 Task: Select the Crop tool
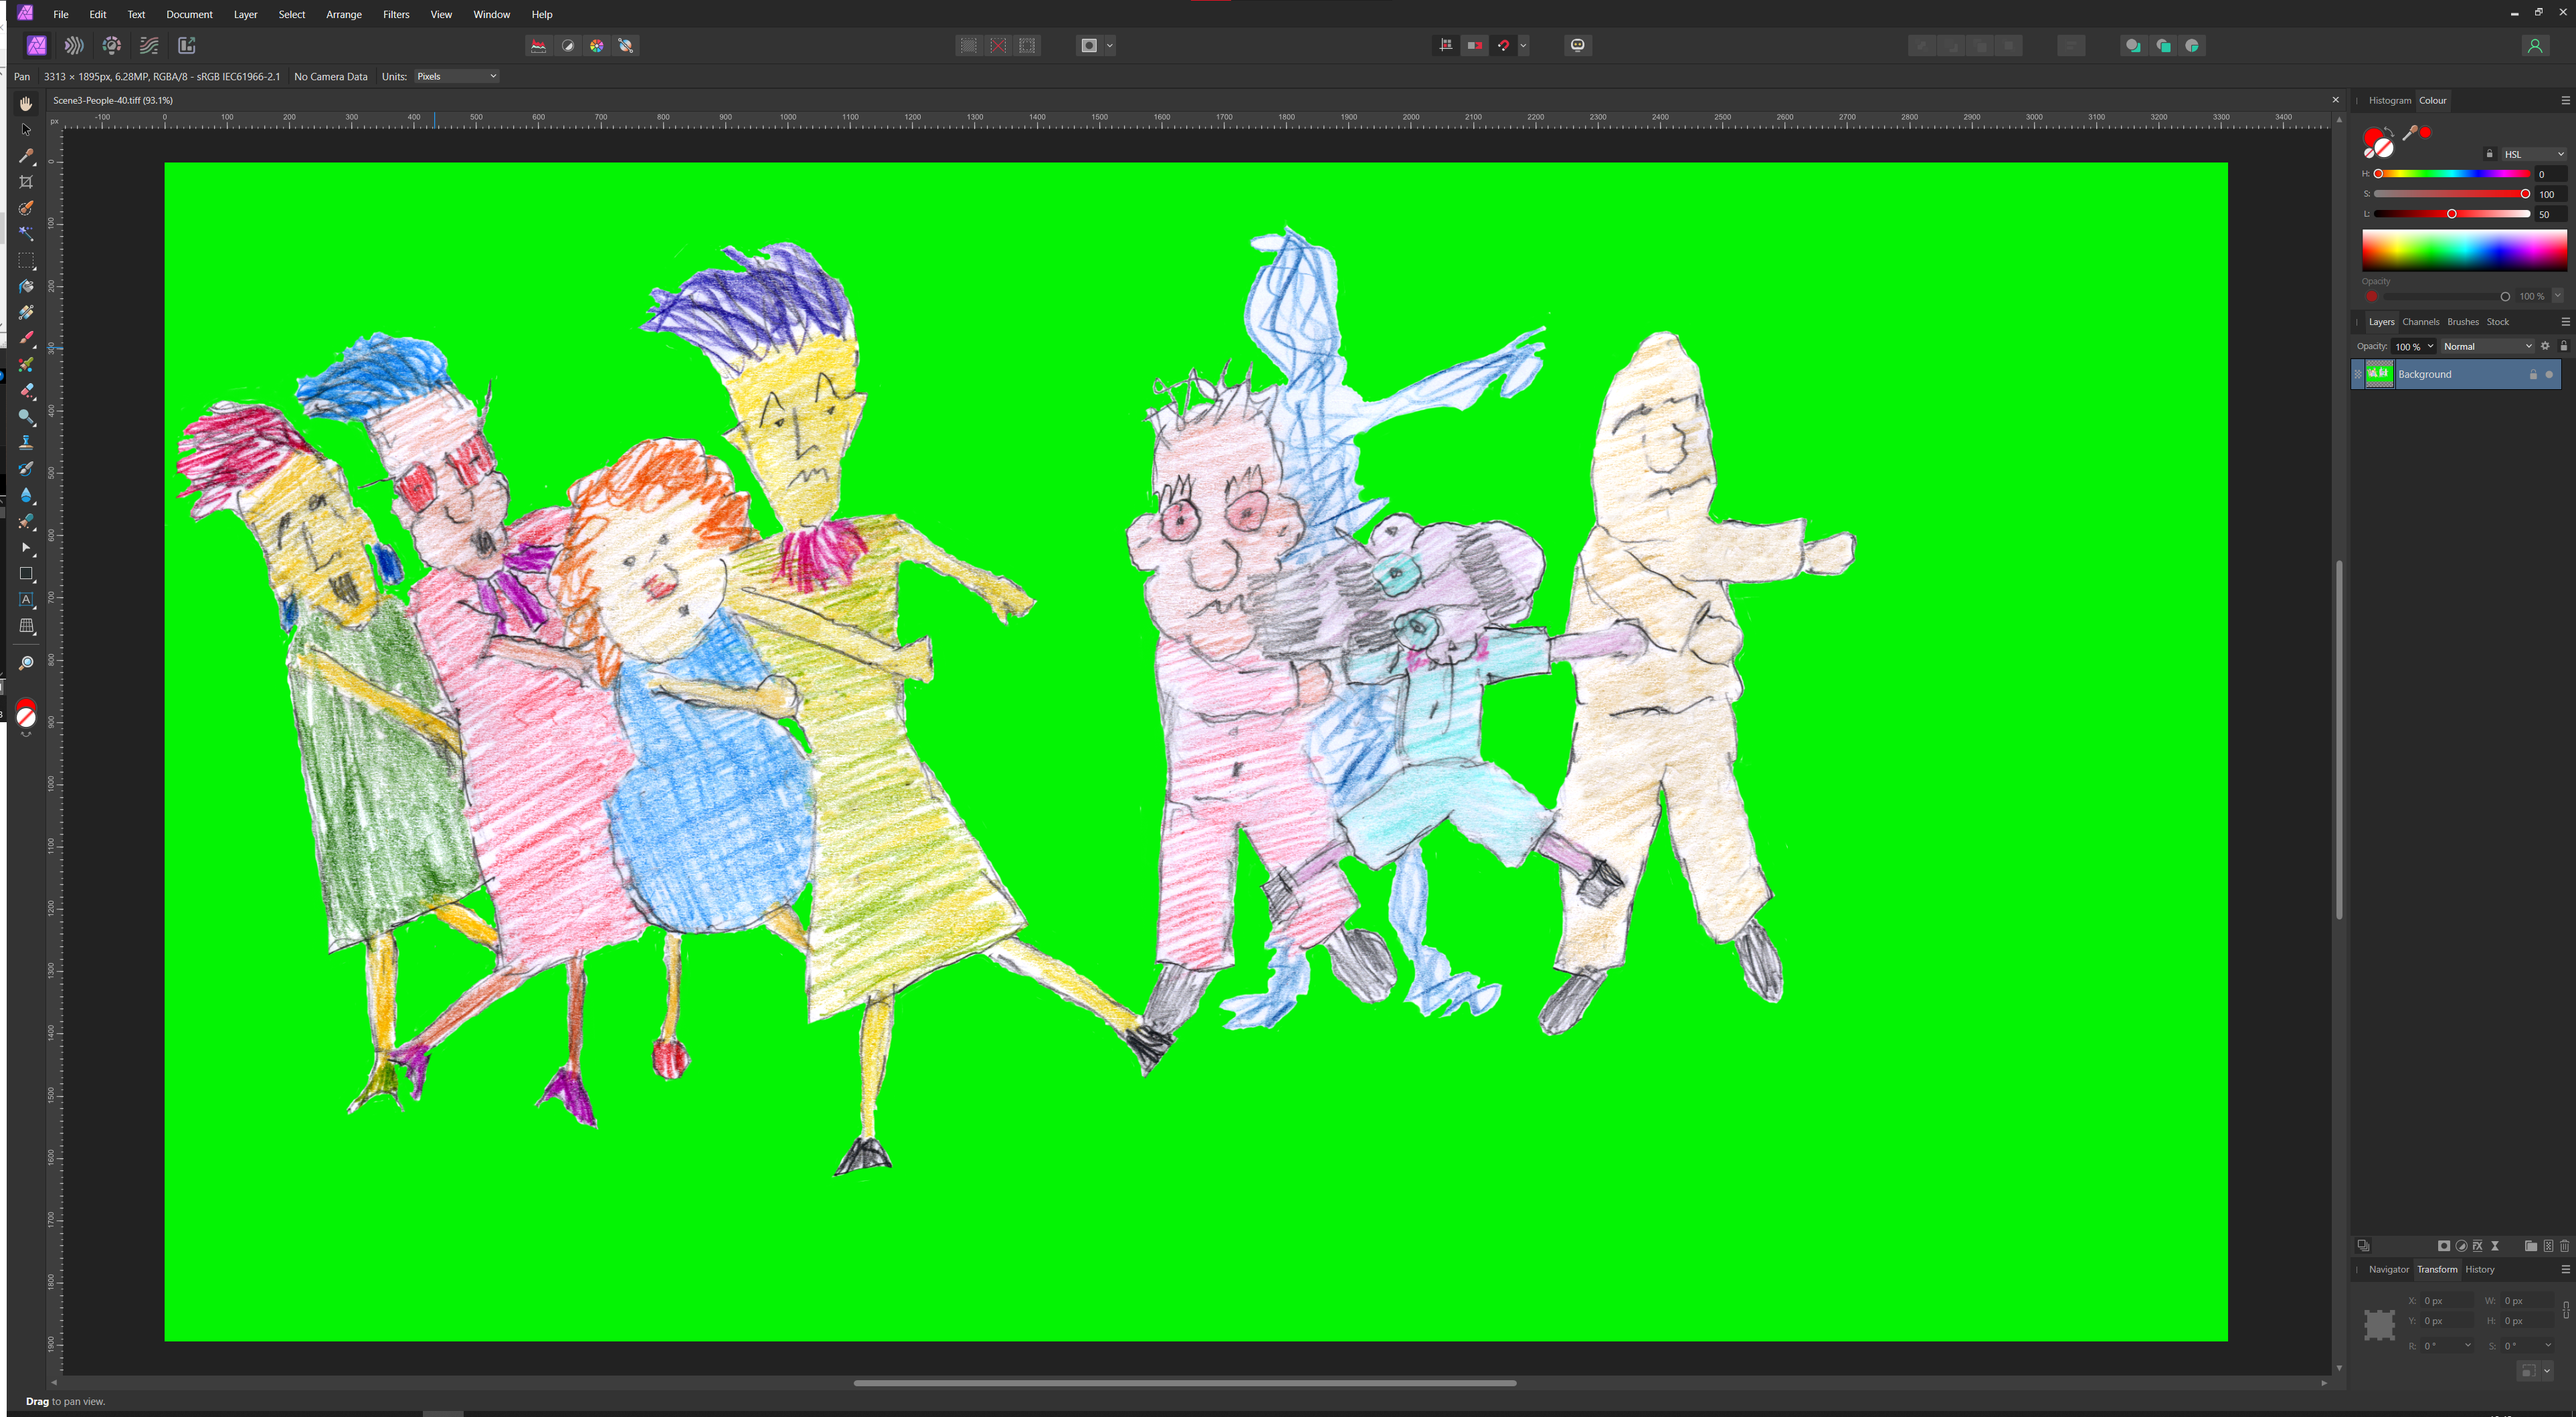coord(26,182)
